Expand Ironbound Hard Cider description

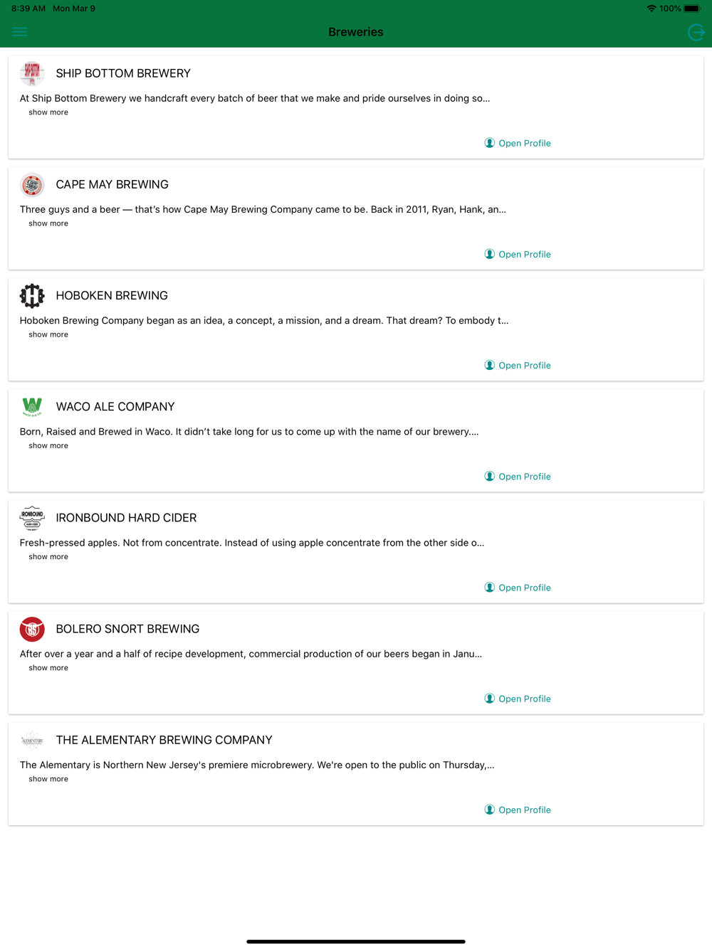pyautogui.click(x=48, y=556)
